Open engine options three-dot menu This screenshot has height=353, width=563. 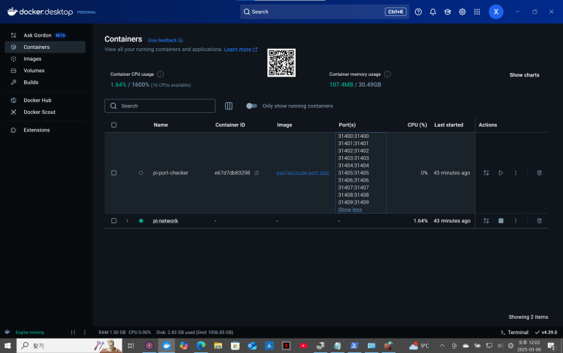click(x=84, y=333)
